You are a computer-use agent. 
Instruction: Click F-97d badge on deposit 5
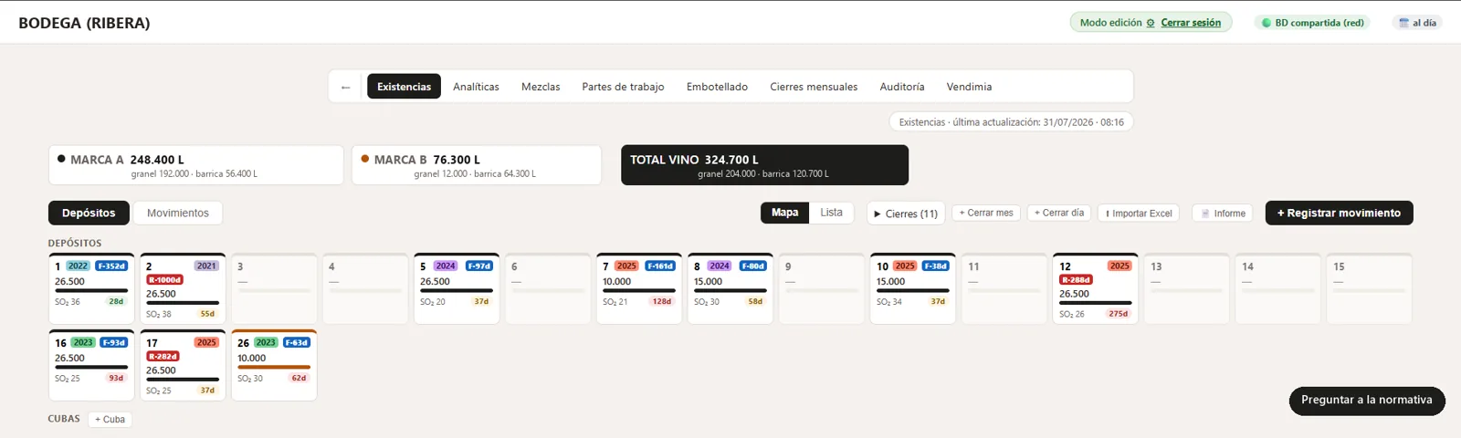(479, 266)
